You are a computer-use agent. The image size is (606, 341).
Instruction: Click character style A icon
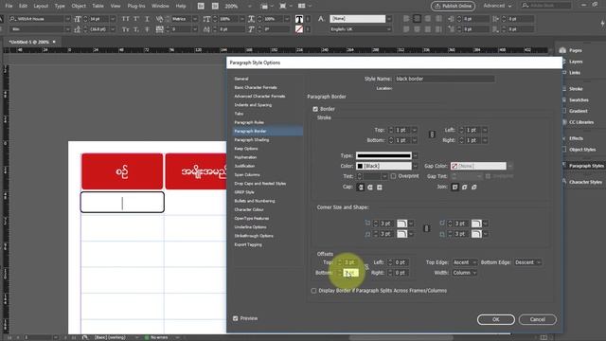pyautogui.click(x=321, y=19)
